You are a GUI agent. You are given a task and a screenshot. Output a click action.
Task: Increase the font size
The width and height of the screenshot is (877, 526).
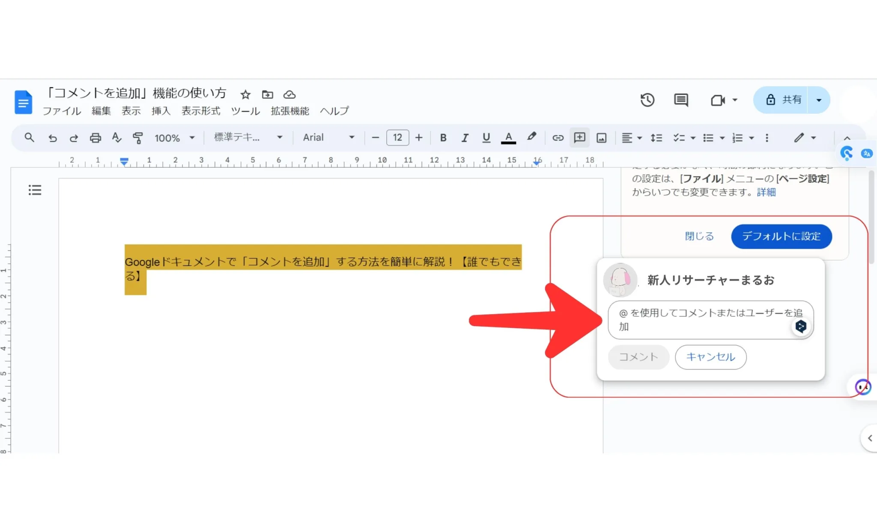tap(419, 138)
